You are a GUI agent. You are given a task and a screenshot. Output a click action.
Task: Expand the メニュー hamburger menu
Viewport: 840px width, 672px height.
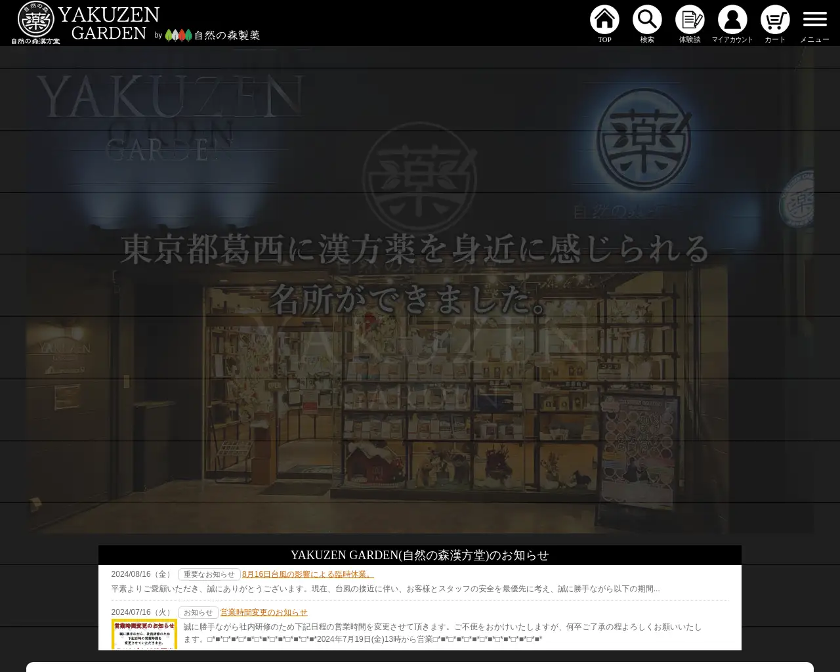pyautogui.click(x=814, y=24)
